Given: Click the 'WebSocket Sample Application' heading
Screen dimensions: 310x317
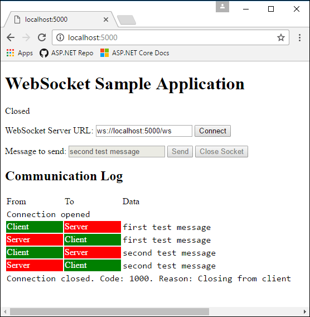Looking at the screenshot, I should tap(125, 84).
